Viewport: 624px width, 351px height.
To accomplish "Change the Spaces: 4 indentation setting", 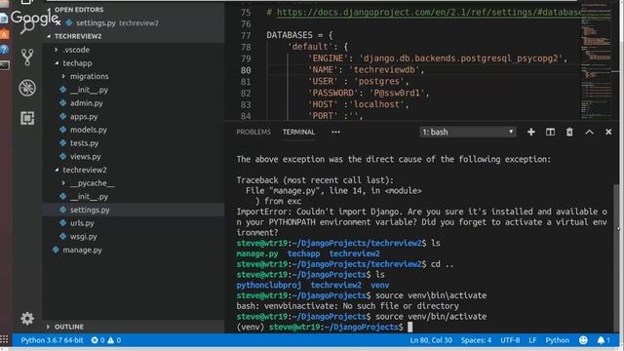I will [x=476, y=340].
